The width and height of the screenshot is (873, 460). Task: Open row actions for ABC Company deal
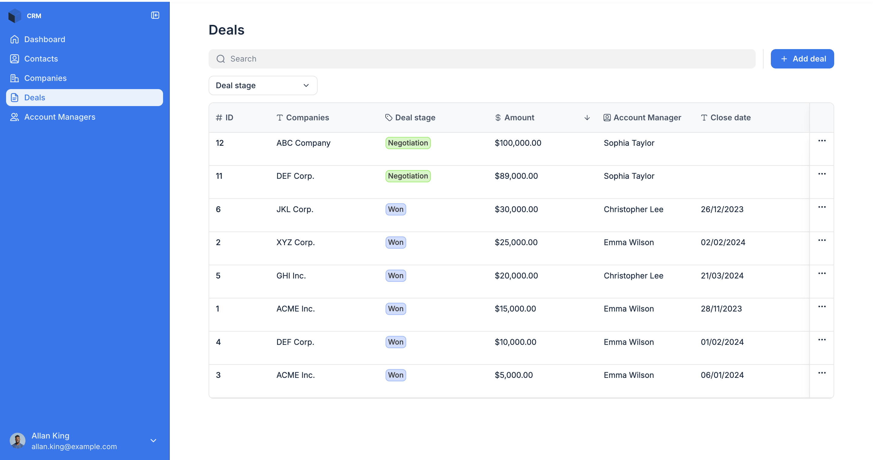pos(821,141)
